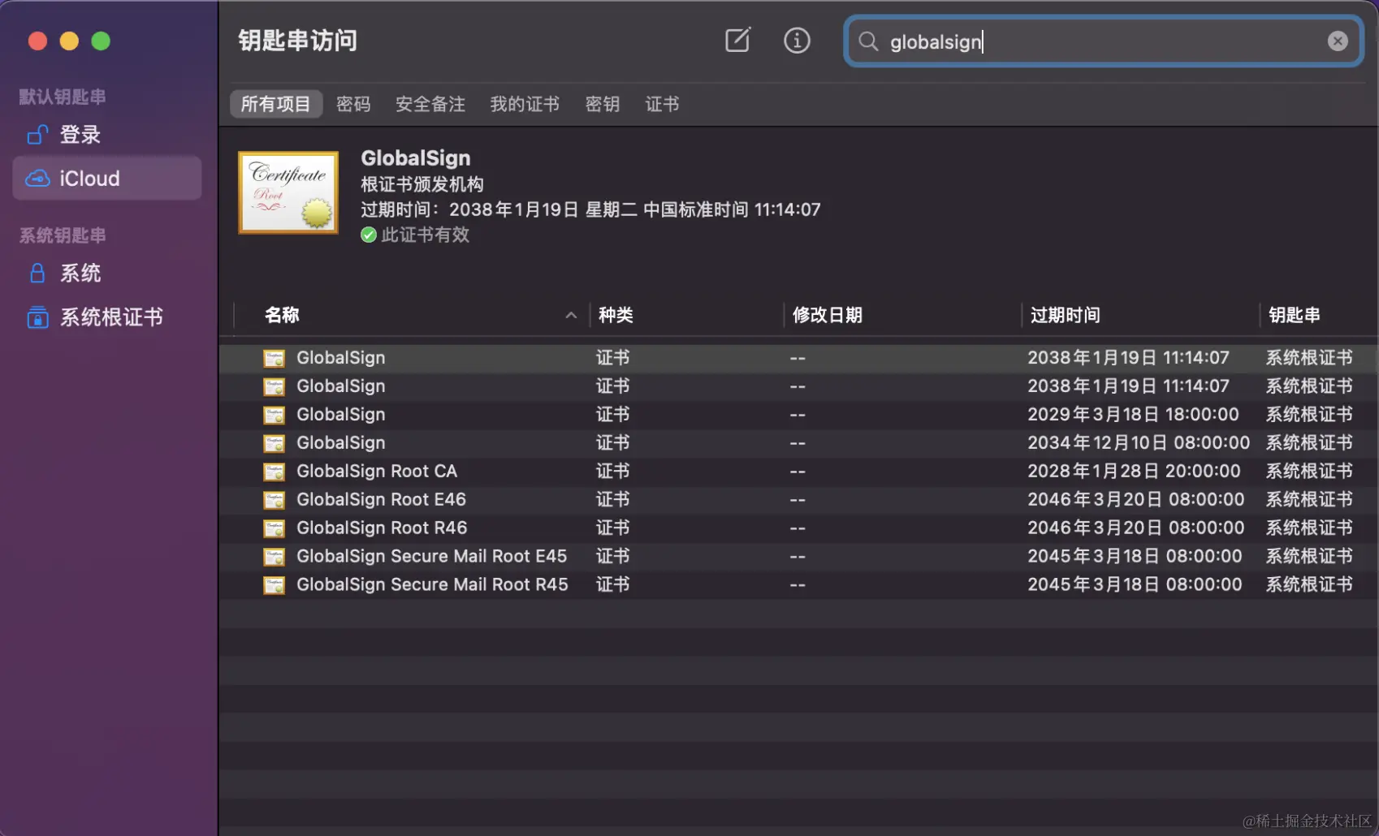Screen dimensions: 1379x836
Task: Click the archive icon beside 系统根证书
Action: point(37,317)
